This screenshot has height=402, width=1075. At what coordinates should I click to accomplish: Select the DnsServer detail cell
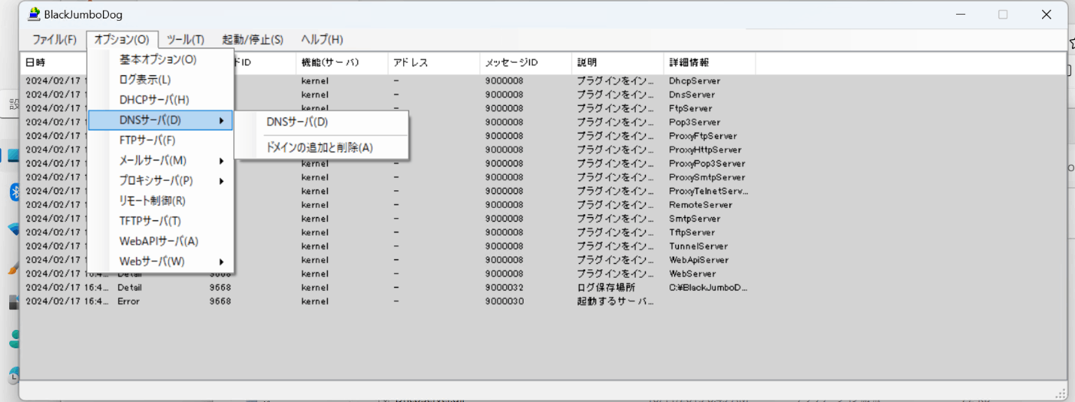pyautogui.click(x=692, y=94)
